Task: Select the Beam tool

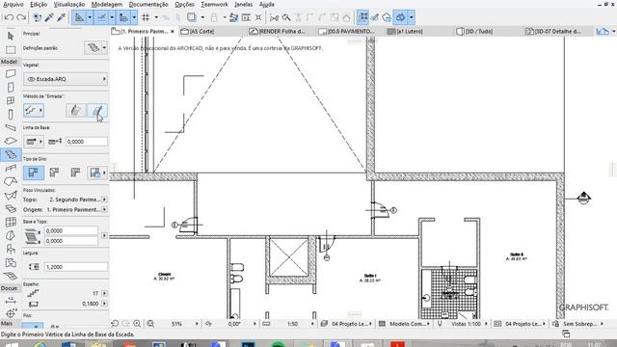Action: (11, 127)
